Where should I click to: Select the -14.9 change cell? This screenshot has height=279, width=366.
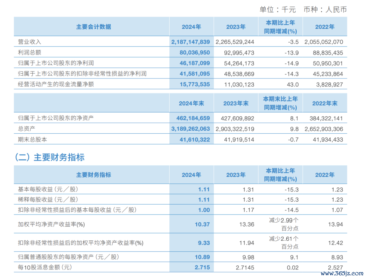click(291, 63)
